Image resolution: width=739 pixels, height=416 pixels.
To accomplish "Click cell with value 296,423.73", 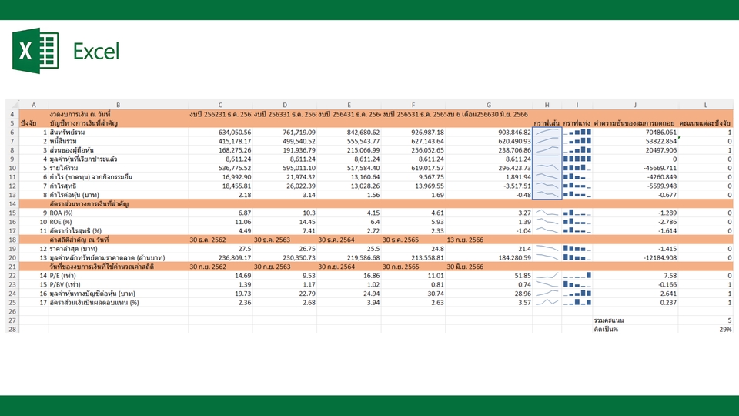I will point(489,168).
